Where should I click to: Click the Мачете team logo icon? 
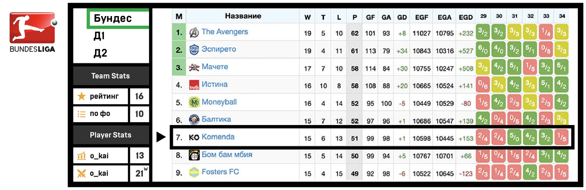tap(194, 67)
